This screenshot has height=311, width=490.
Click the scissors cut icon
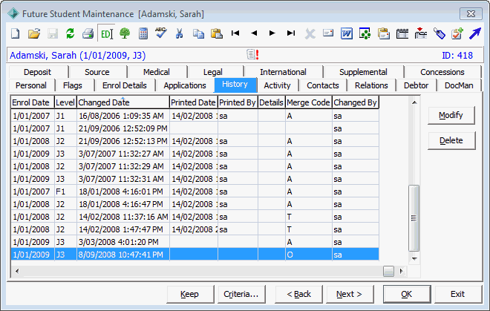tap(179, 33)
